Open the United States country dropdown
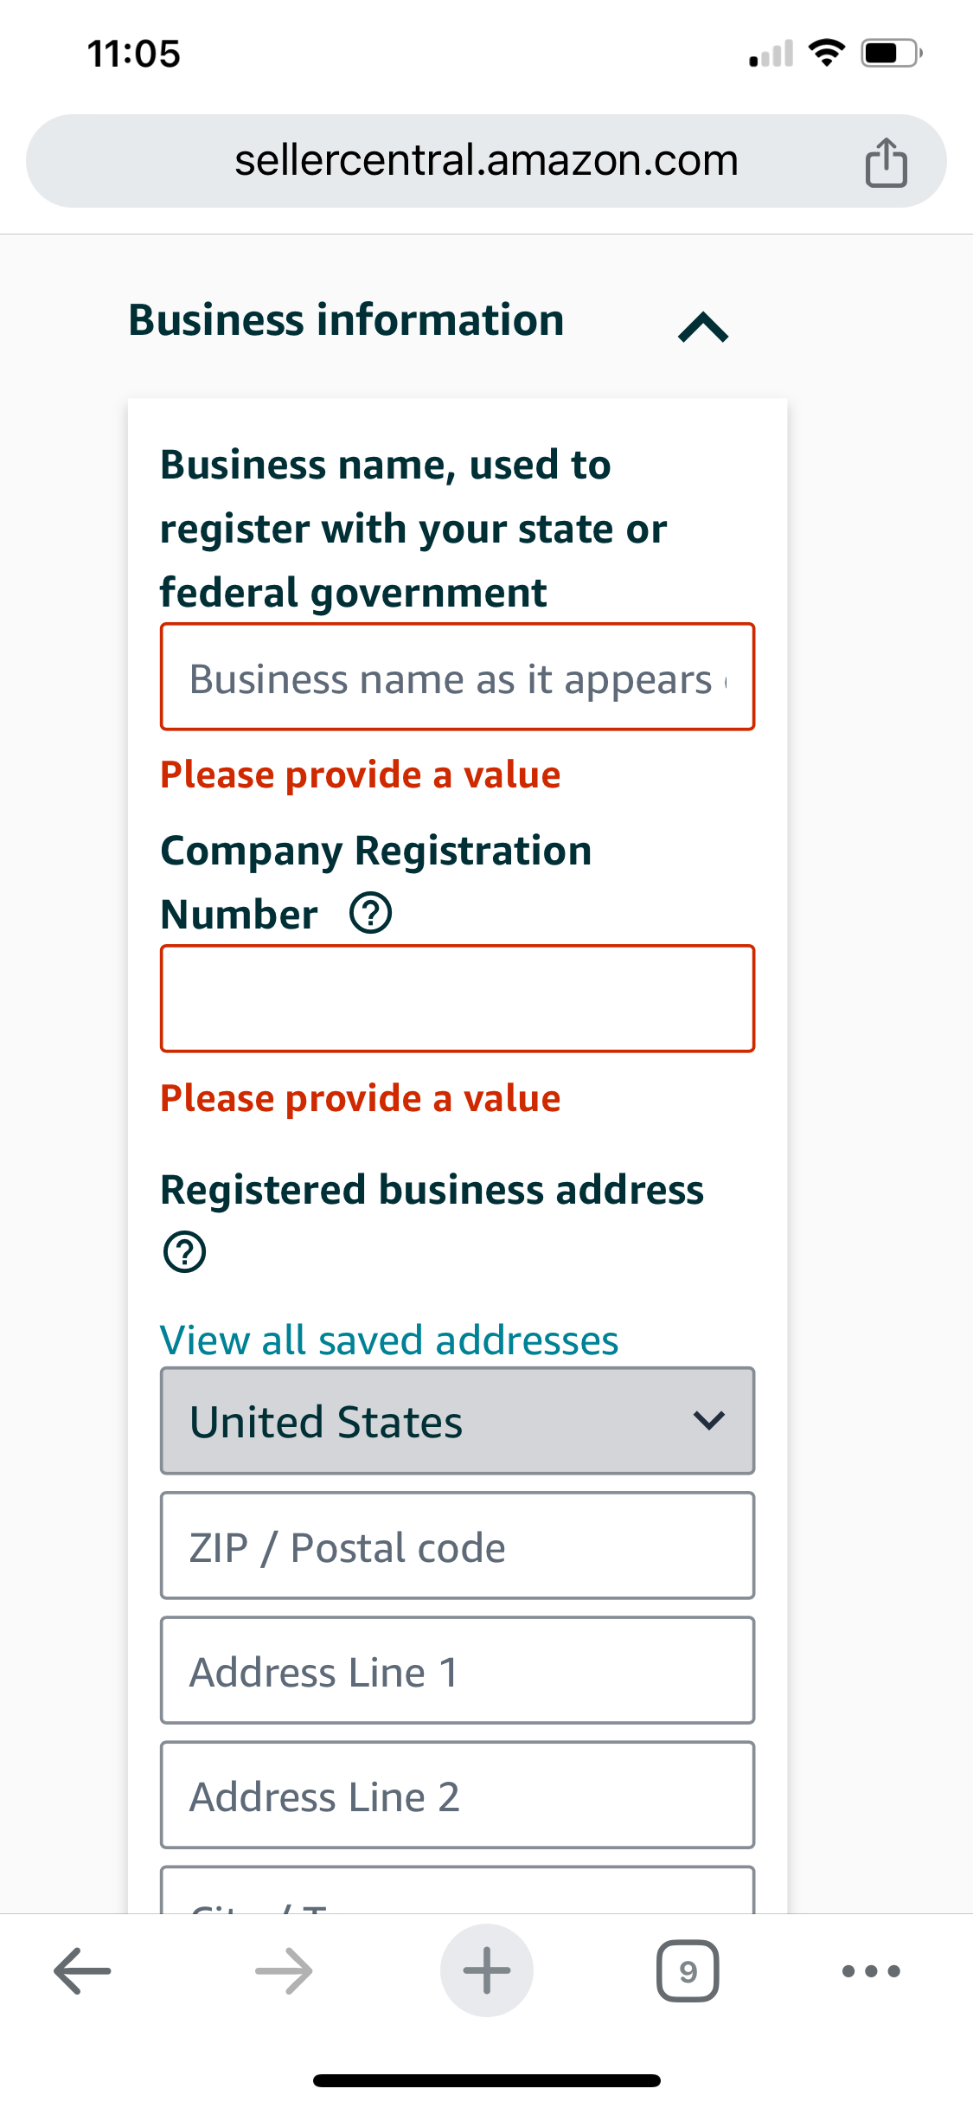Screen dimensions: 973x2108 coord(458,1421)
